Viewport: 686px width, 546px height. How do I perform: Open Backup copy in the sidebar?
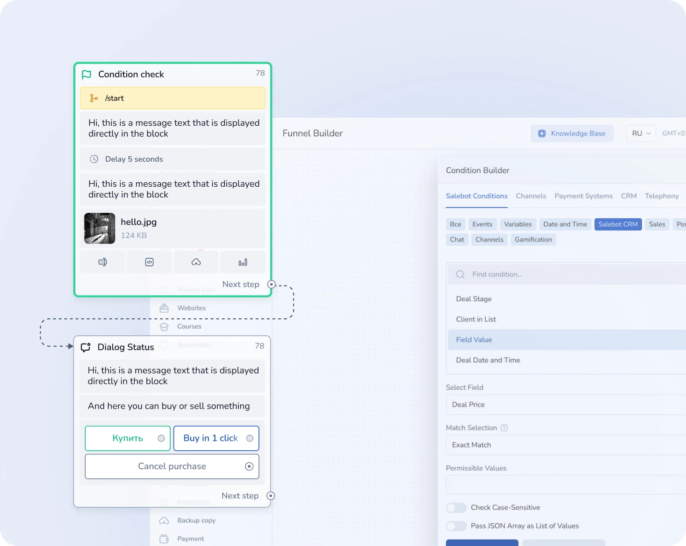196,520
